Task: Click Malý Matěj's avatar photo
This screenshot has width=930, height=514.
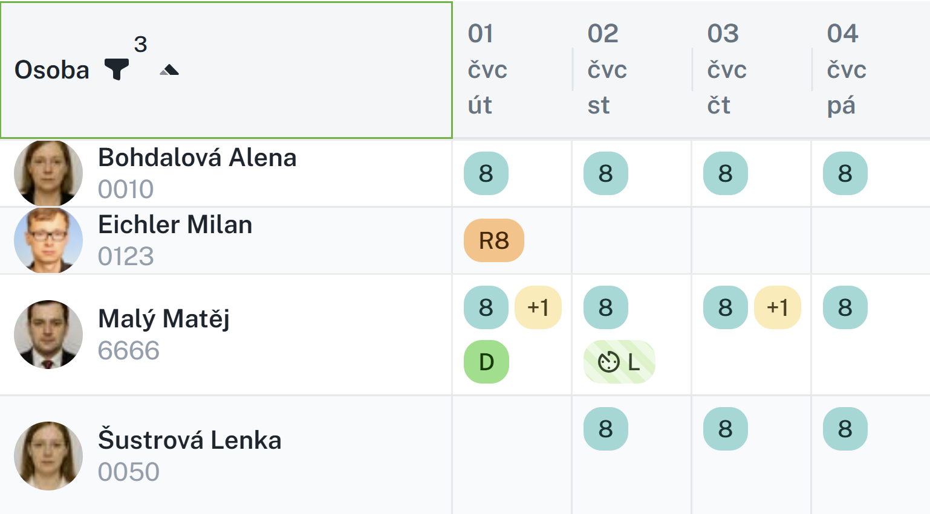Action: pos(48,335)
